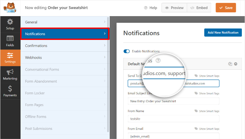This screenshot has height=139, width=245.
Task: Click the Add New Notification button
Action: point(223,33)
